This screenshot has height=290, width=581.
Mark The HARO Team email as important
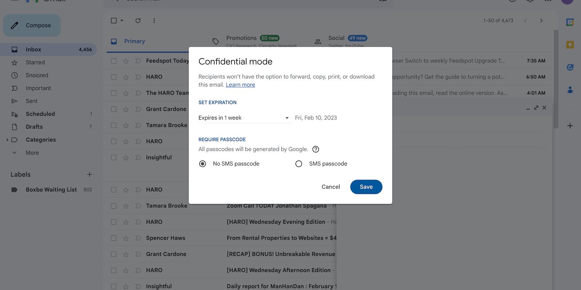coord(138,93)
